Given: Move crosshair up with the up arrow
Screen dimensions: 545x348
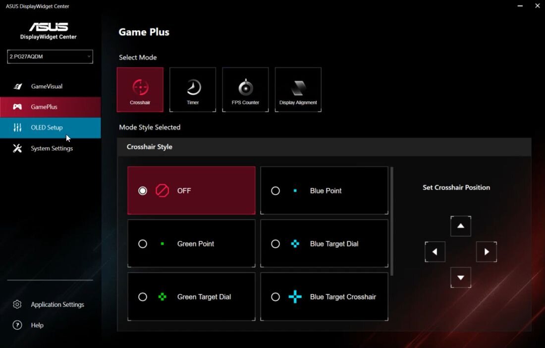Looking at the screenshot, I should [461, 226].
